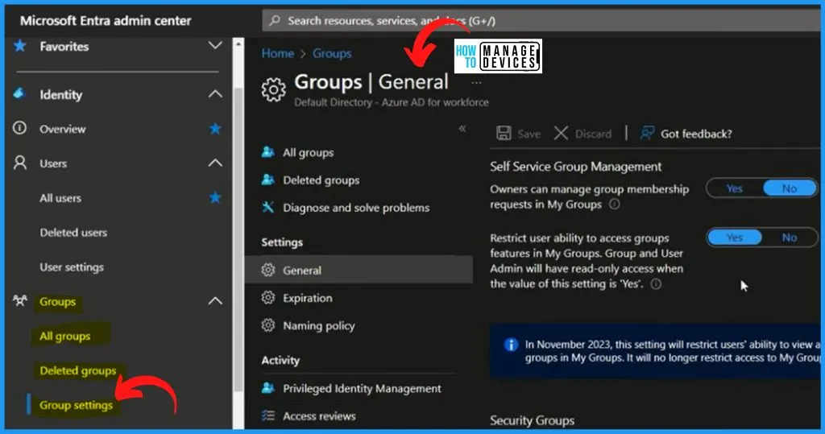The height and width of the screenshot is (434, 825).
Task: Click the November 2023 notice info icon
Action: [511, 345]
